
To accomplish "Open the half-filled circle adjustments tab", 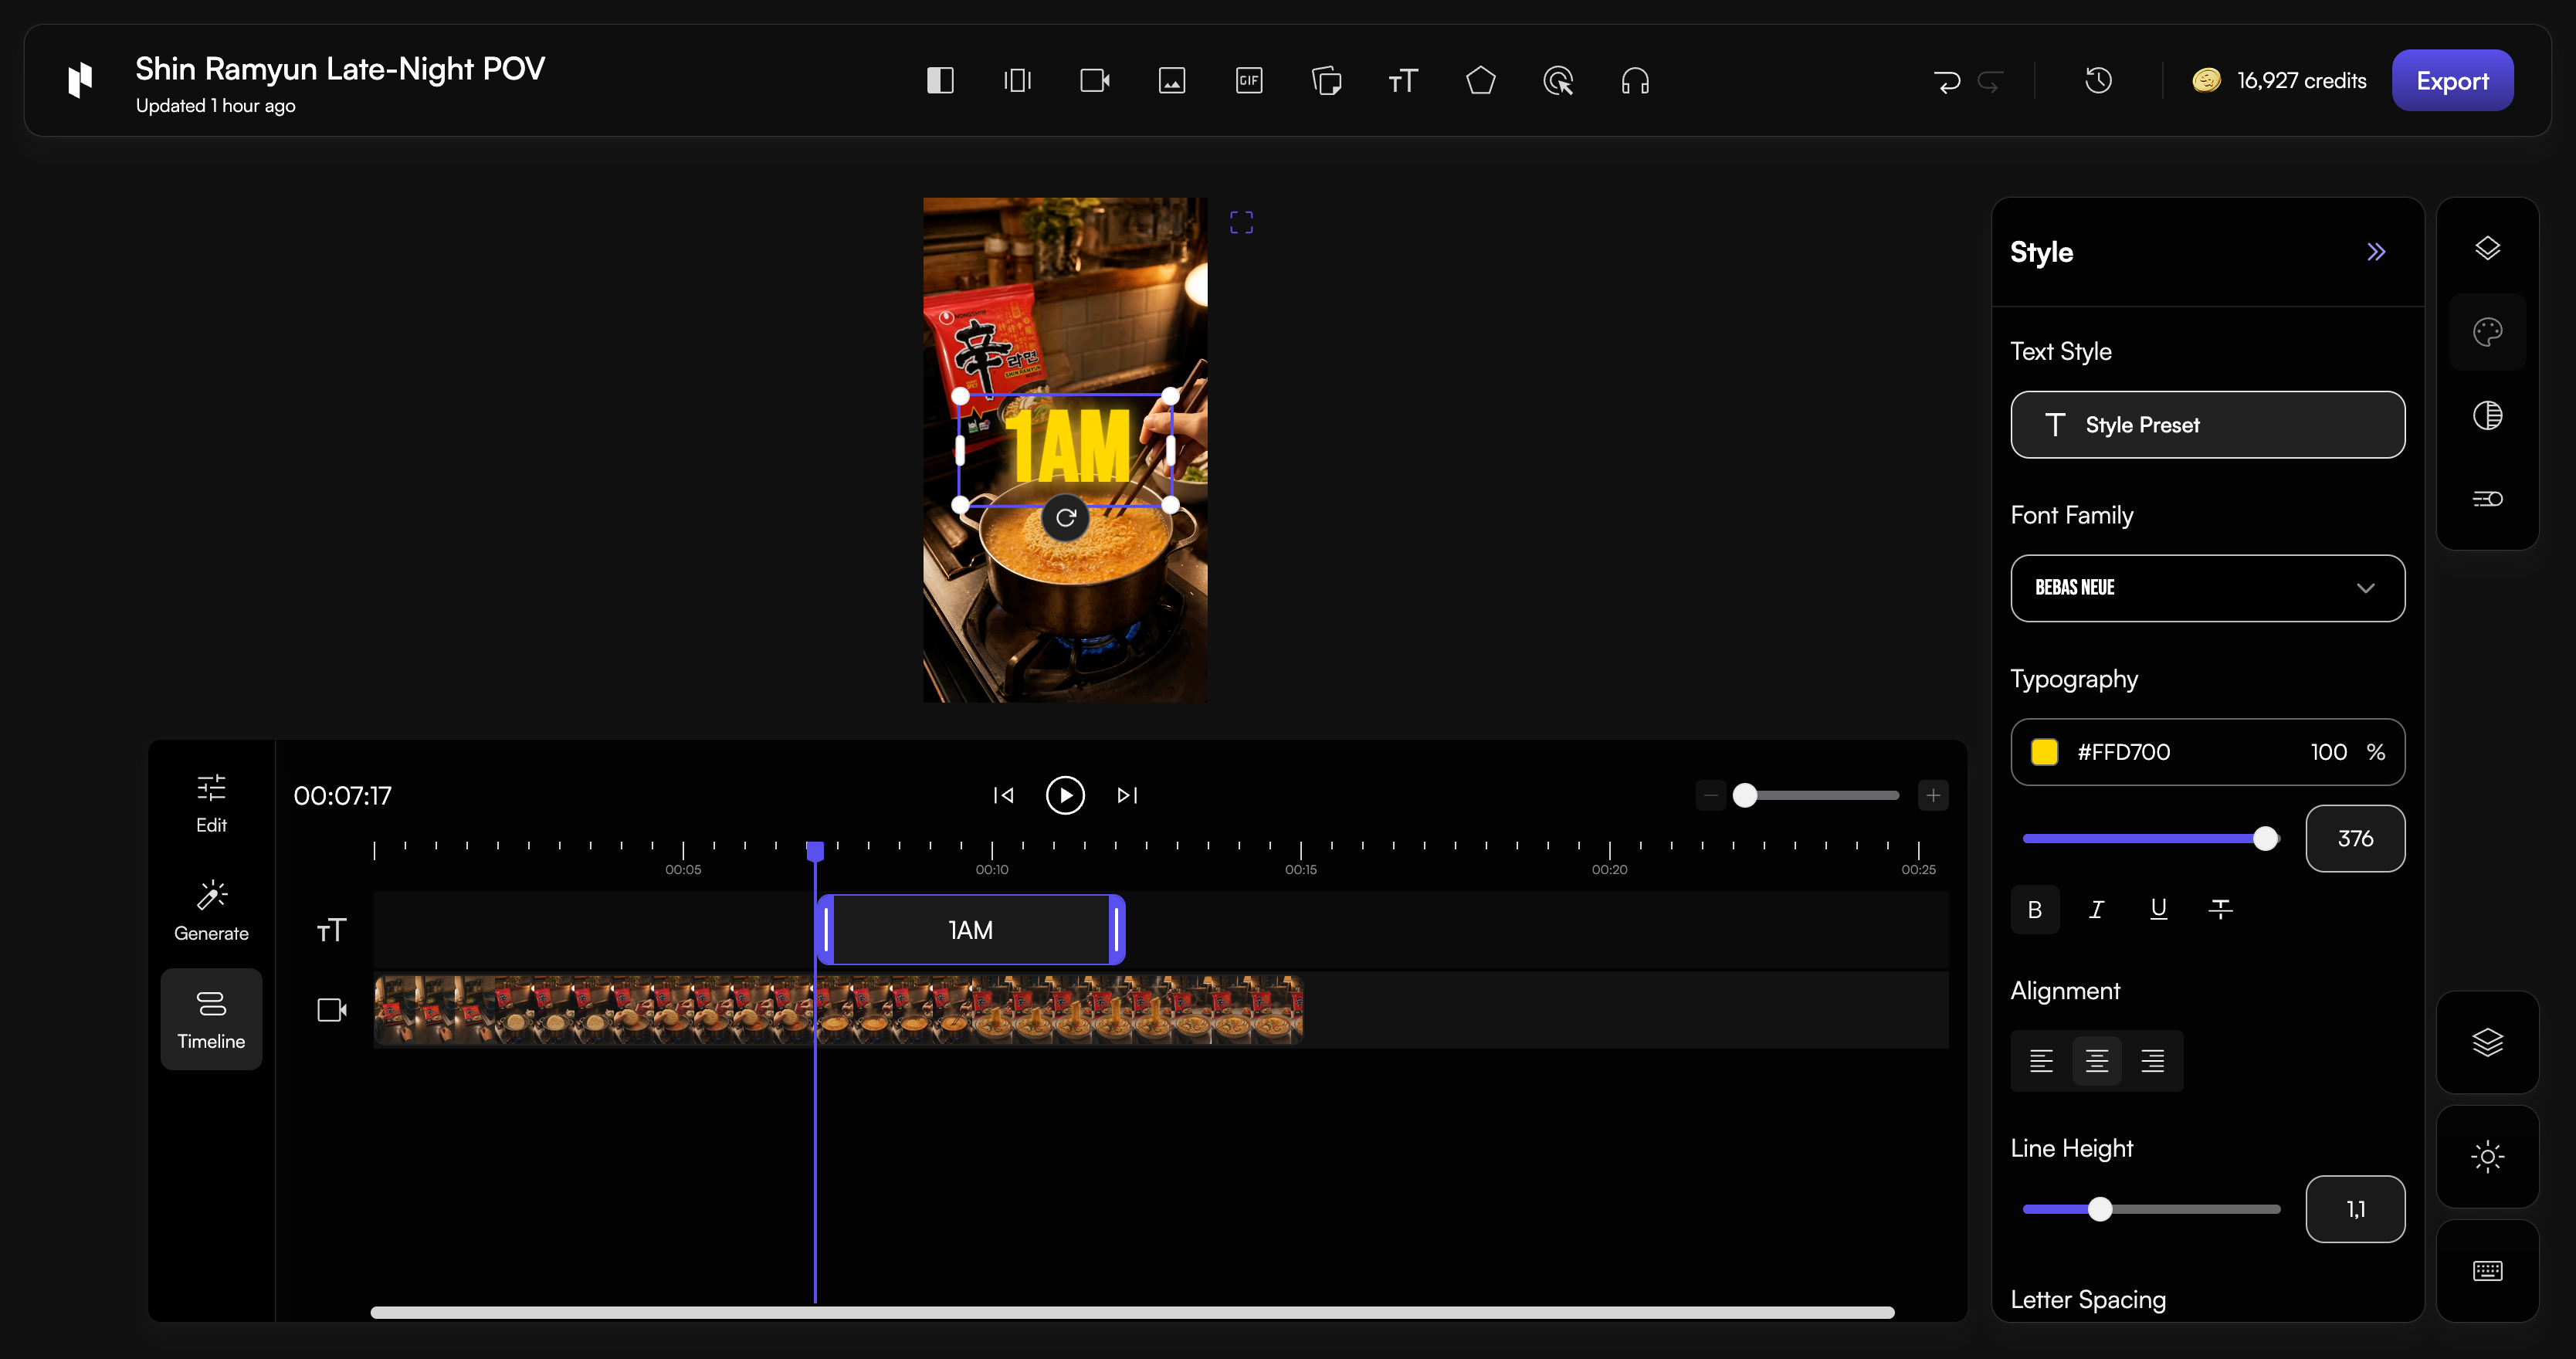I will (x=2487, y=415).
